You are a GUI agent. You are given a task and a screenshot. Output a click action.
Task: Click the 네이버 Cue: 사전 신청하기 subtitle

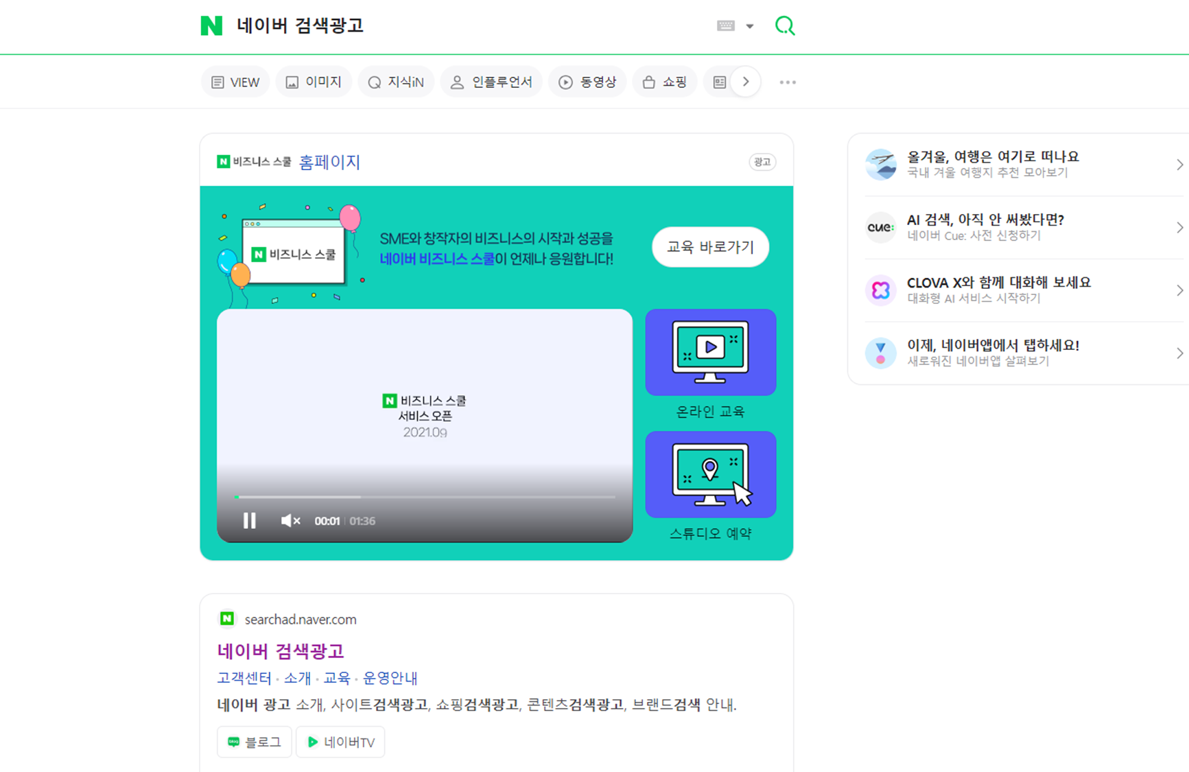point(974,235)
